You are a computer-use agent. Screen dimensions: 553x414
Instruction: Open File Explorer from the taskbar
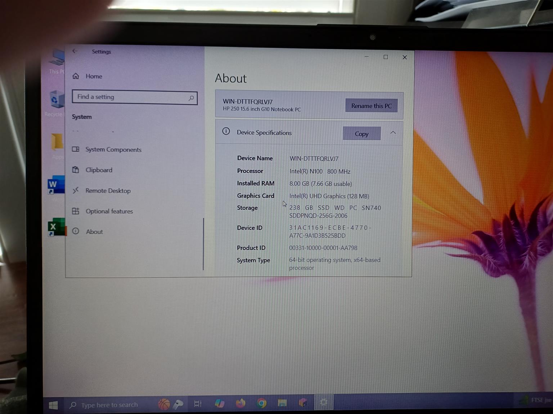(282, 403)
